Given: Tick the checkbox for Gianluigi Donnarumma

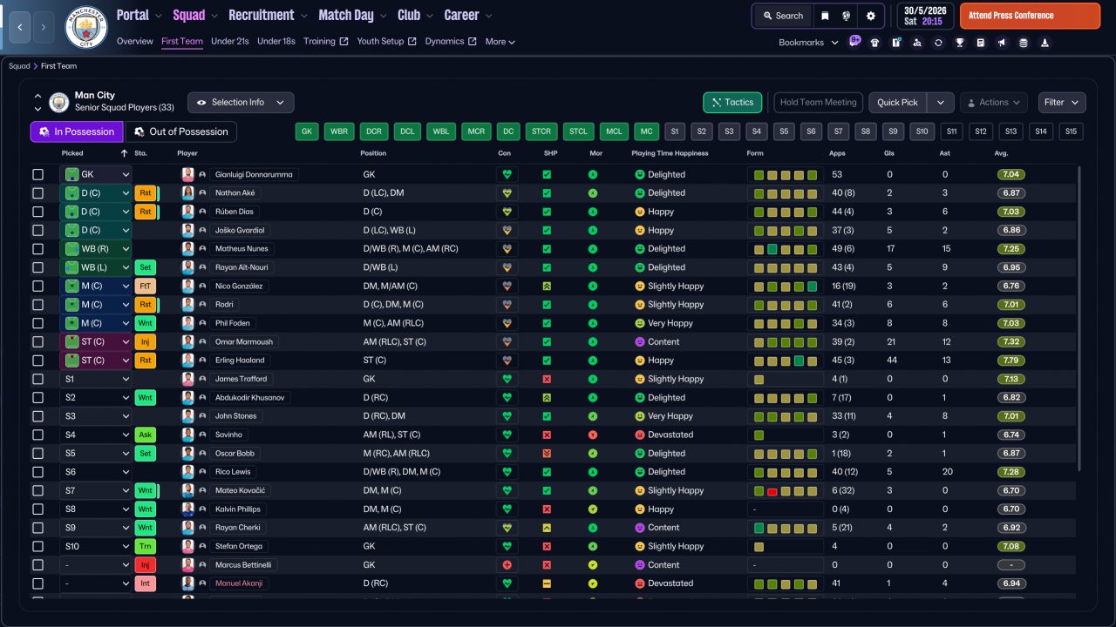Looking at the screenshot, I should [x=37, y=174].
